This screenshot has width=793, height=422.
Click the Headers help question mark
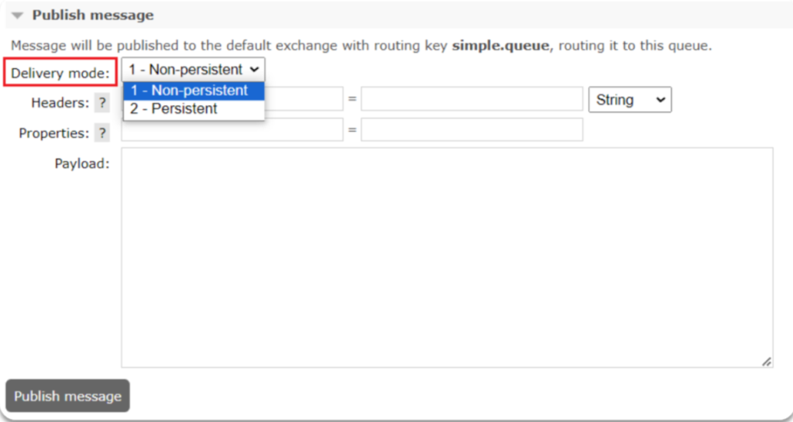click(102, 103)
